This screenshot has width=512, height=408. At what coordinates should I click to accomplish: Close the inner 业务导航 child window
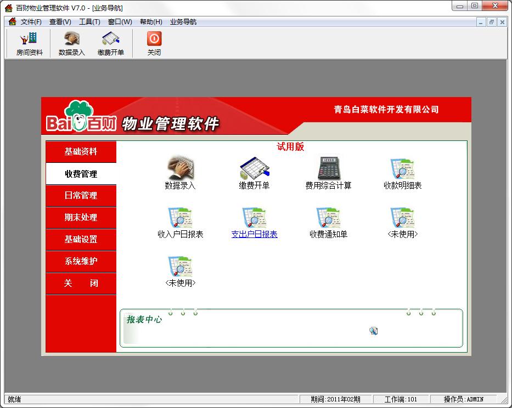click(502, 22)
